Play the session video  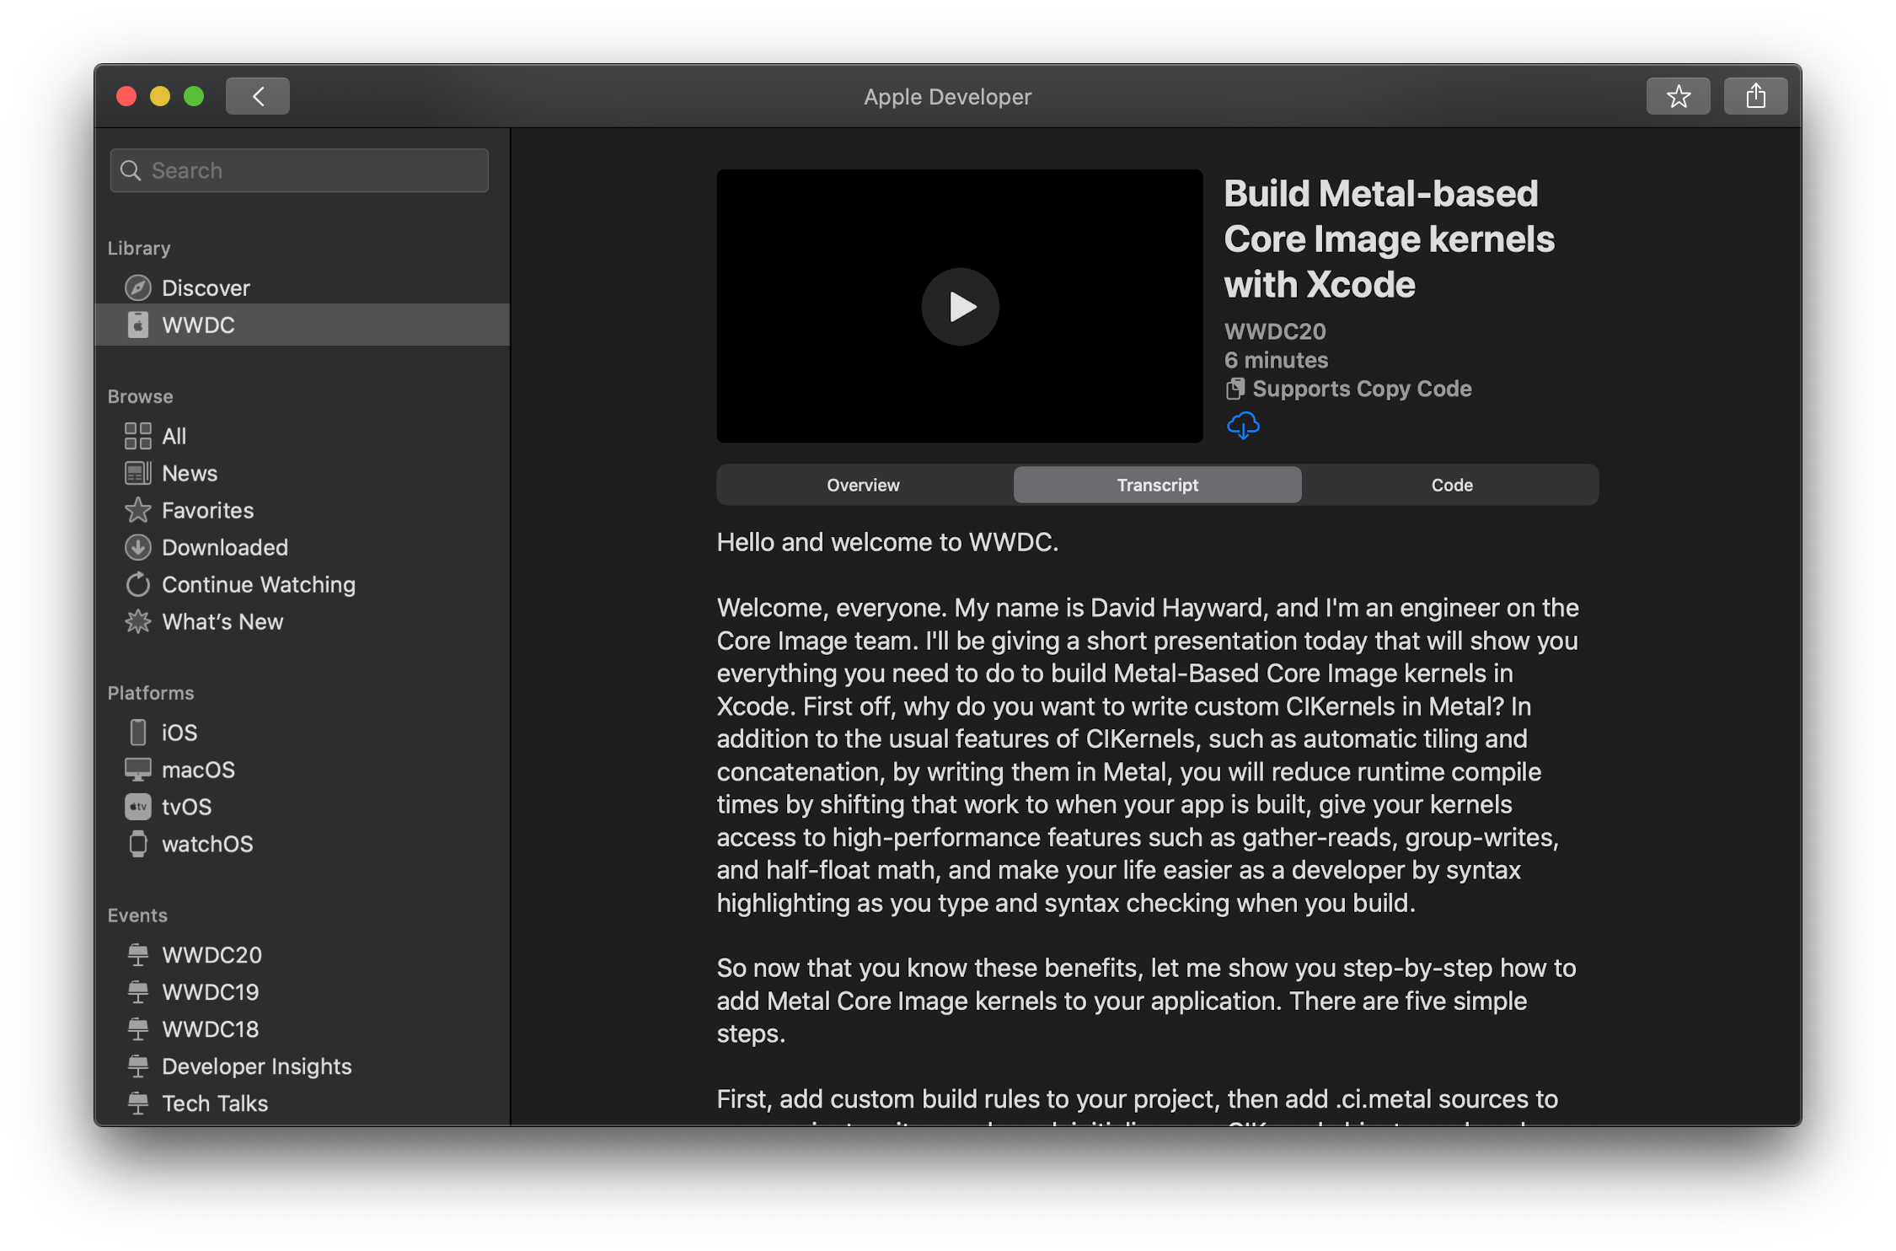(x=960, y=307)
